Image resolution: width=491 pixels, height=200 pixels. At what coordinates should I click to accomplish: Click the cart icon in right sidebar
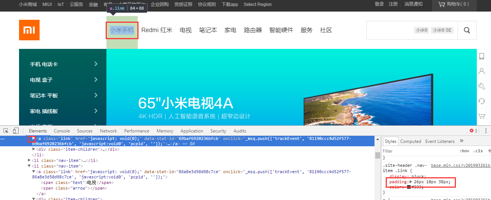[482, 116]
